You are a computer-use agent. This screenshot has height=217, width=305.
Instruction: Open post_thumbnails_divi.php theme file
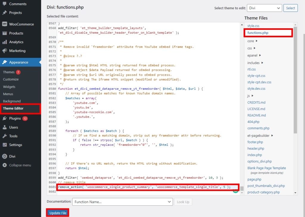[x=266, y=186]
